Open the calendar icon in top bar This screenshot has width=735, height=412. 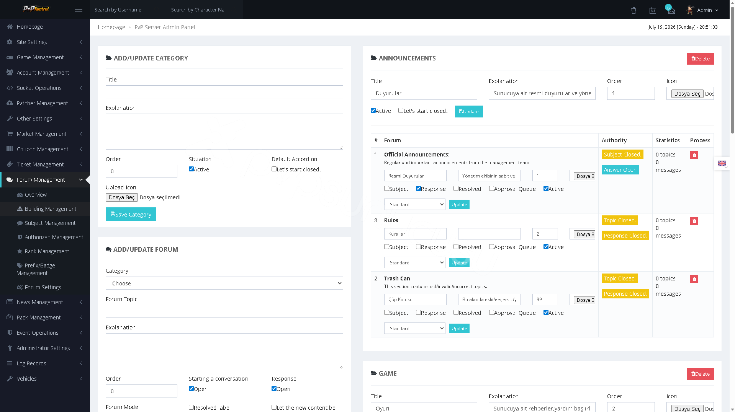tap(653, 10)
